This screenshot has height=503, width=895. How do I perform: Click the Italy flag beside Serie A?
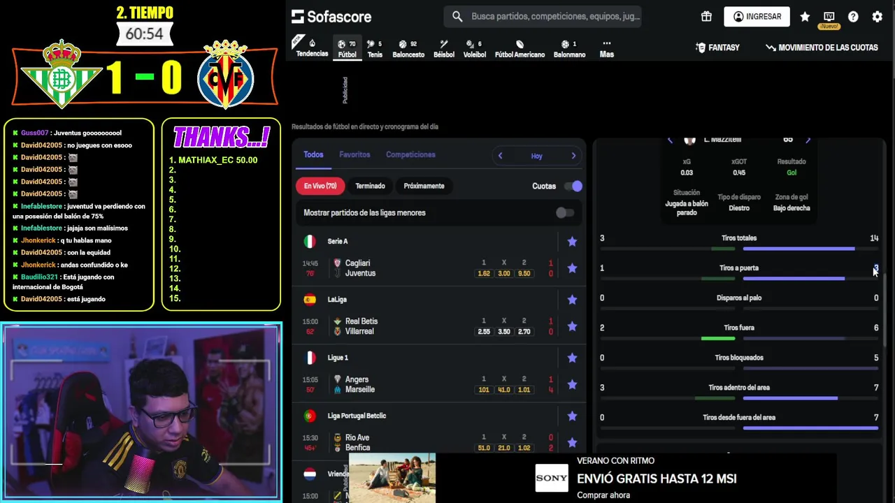pos(310,241)
